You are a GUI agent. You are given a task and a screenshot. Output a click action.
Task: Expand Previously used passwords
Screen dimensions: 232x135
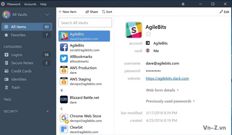[170, 101]
